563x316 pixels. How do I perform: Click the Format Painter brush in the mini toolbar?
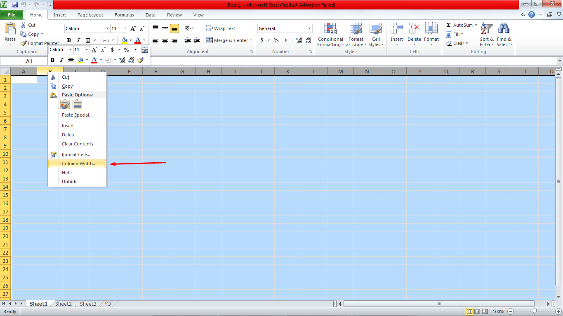tap(140, 60)
